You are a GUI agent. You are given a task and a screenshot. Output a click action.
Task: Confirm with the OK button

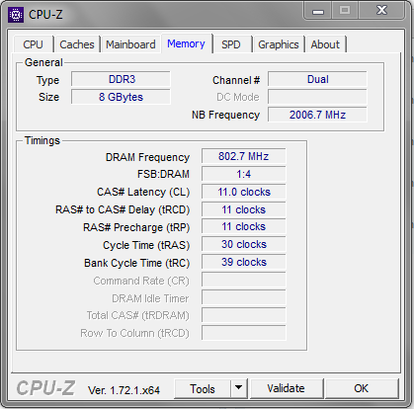pos(362,388)
